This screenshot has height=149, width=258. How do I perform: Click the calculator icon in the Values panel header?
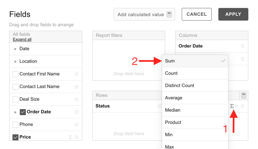pos(243,95)
